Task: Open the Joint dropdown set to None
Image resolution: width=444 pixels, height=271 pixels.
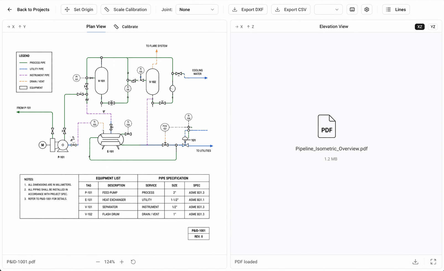Action: point(197,9)
